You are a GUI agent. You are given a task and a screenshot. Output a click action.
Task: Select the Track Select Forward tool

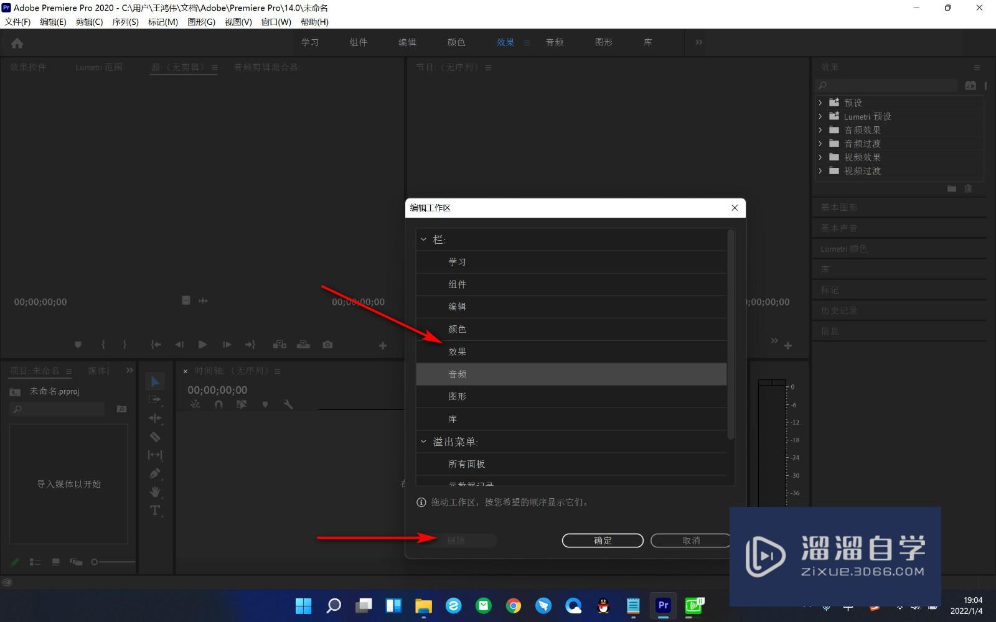point(155,399)
